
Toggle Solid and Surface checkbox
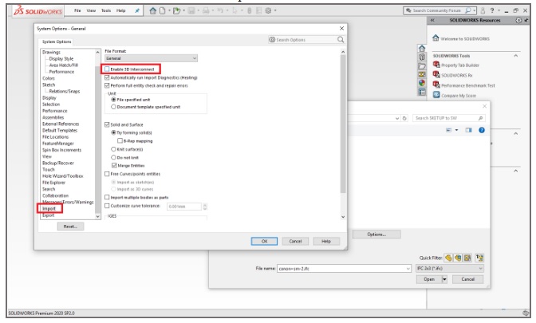tap(107, 124)
